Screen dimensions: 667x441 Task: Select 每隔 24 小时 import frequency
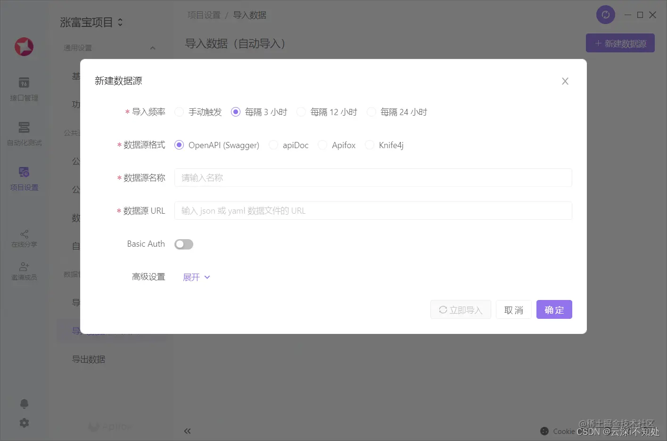(371, 112)
